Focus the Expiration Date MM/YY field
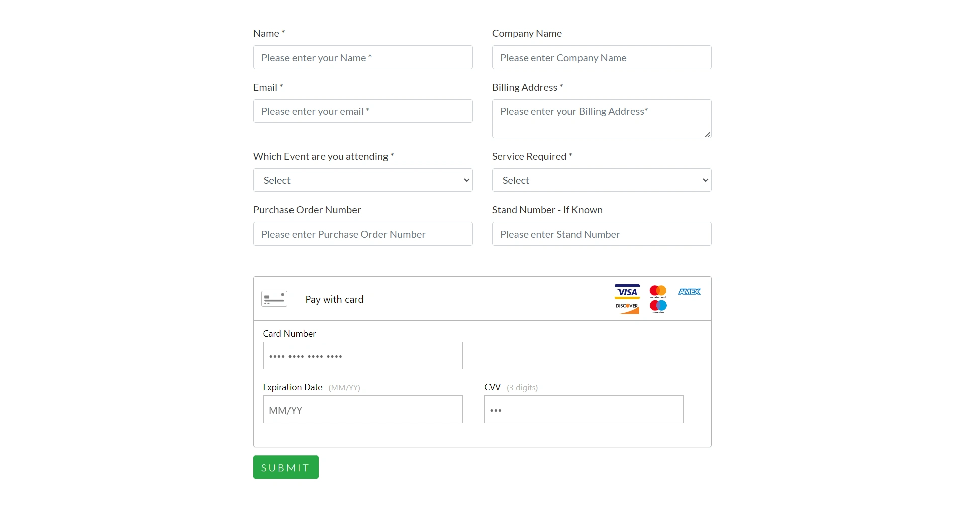Image resolution: width=965 pixels, height=532 pixels. [363, 410]
